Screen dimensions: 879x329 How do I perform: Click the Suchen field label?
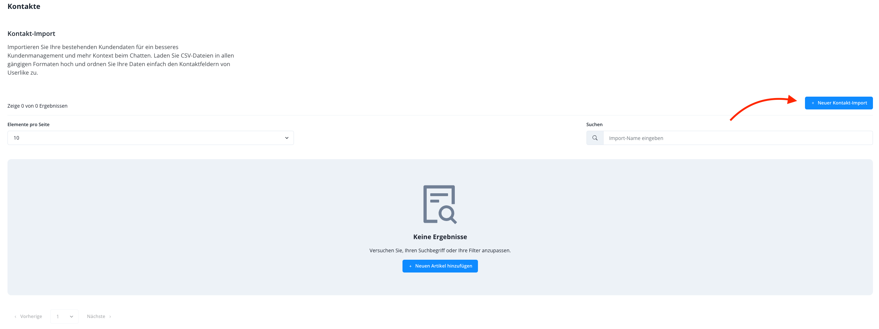[x=594, y=125]
